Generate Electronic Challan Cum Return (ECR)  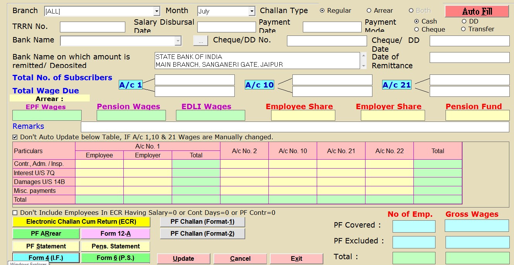tap(81, 222)
